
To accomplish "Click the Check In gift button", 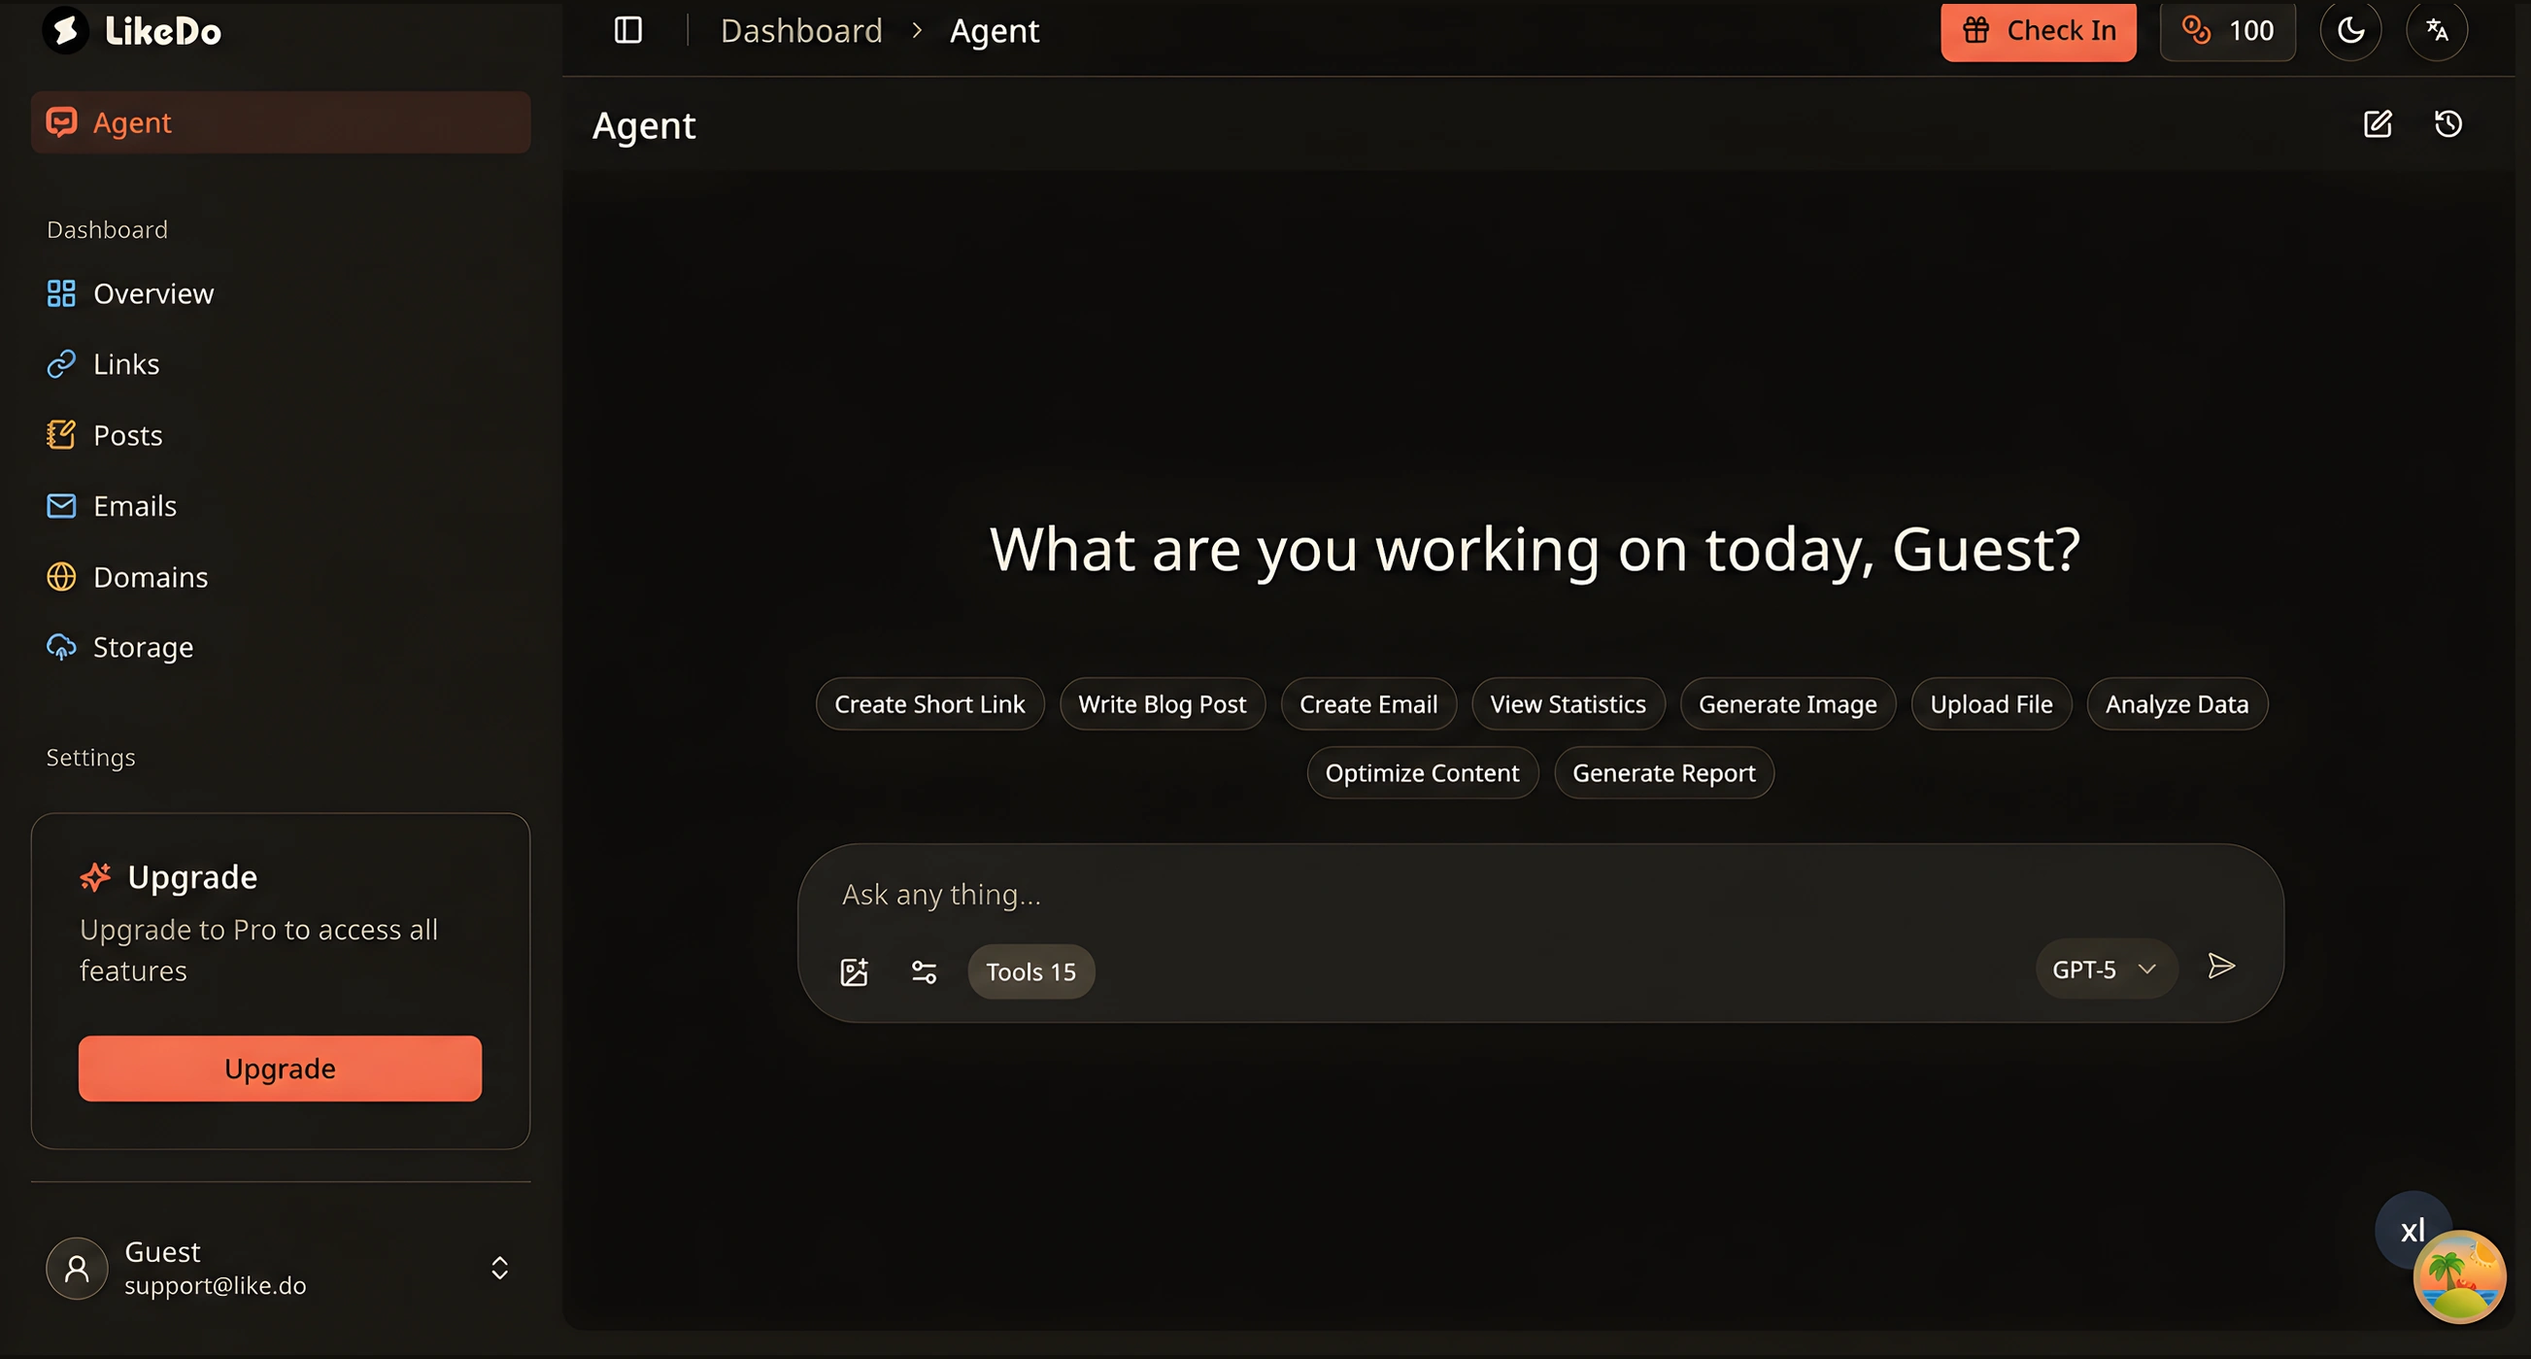I will 2038,30.
